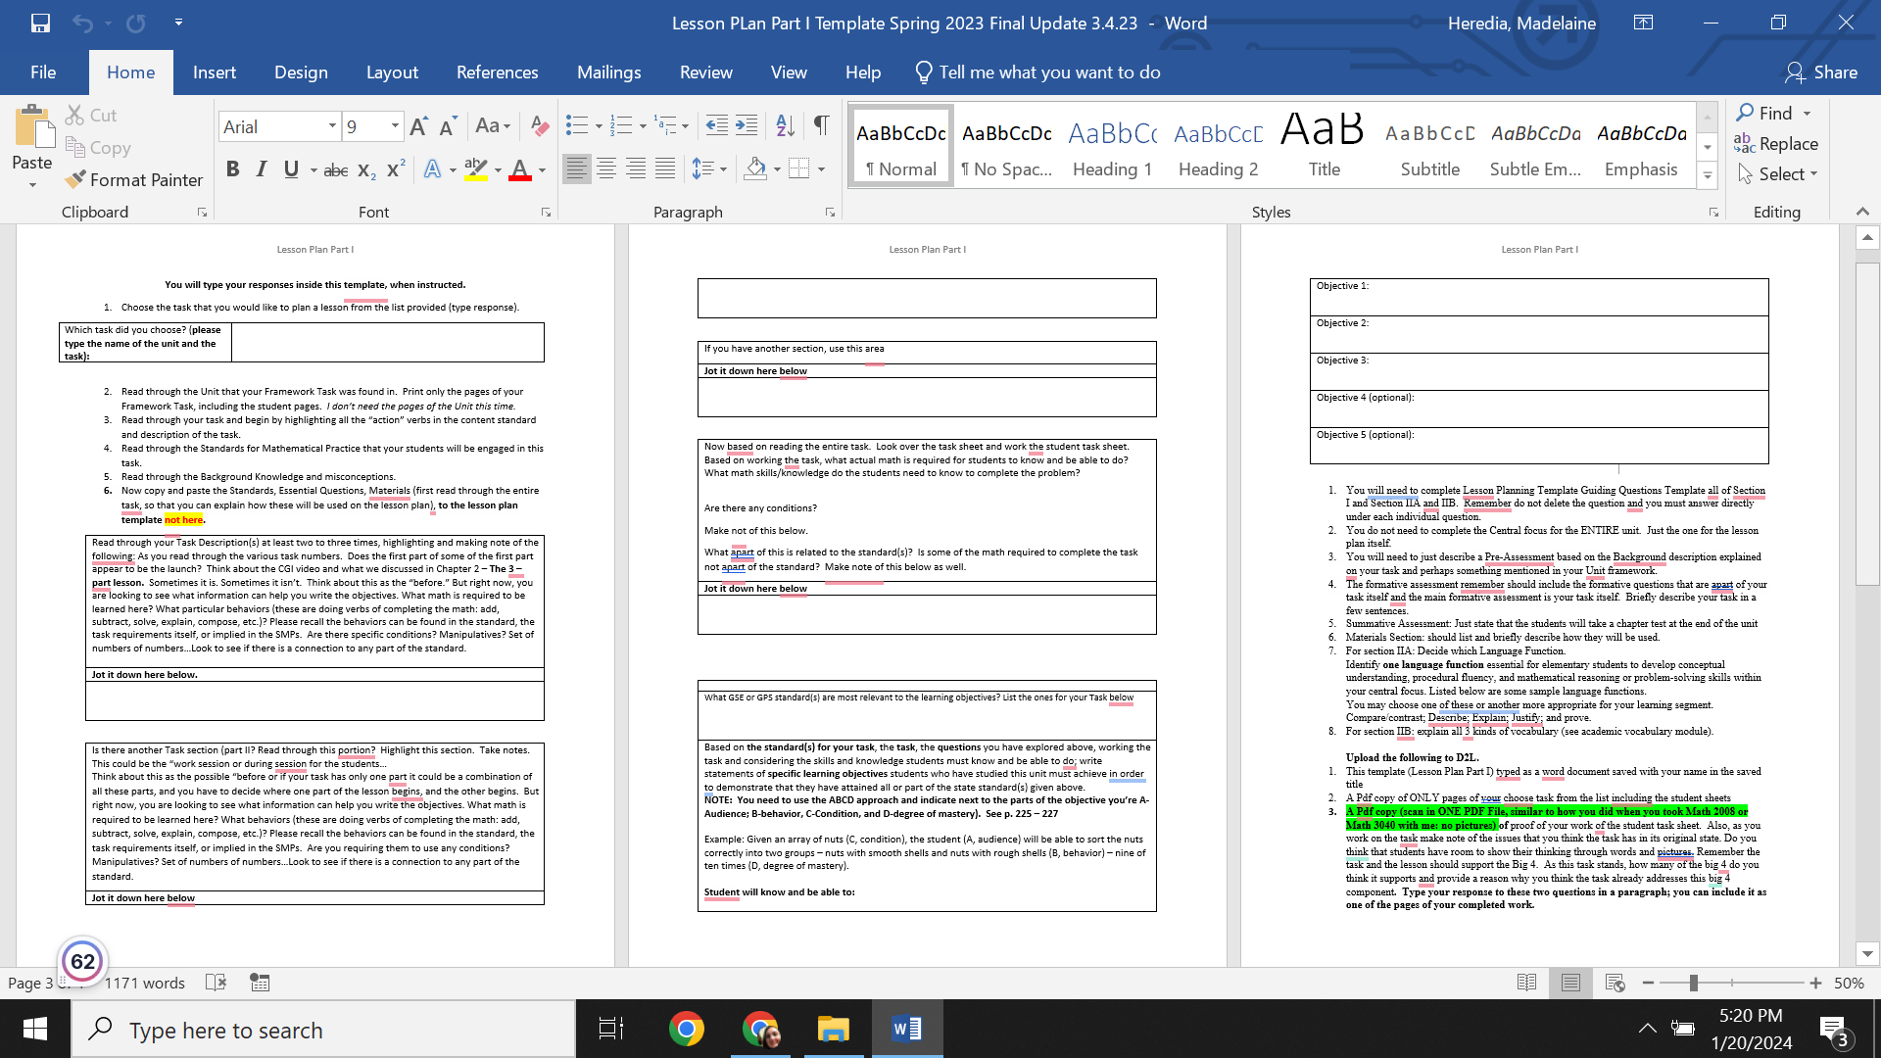Viewport: 1881px width, 1058px height.
Task: Click the Windows taskbar search box
Action: [x=323, y=1030]
